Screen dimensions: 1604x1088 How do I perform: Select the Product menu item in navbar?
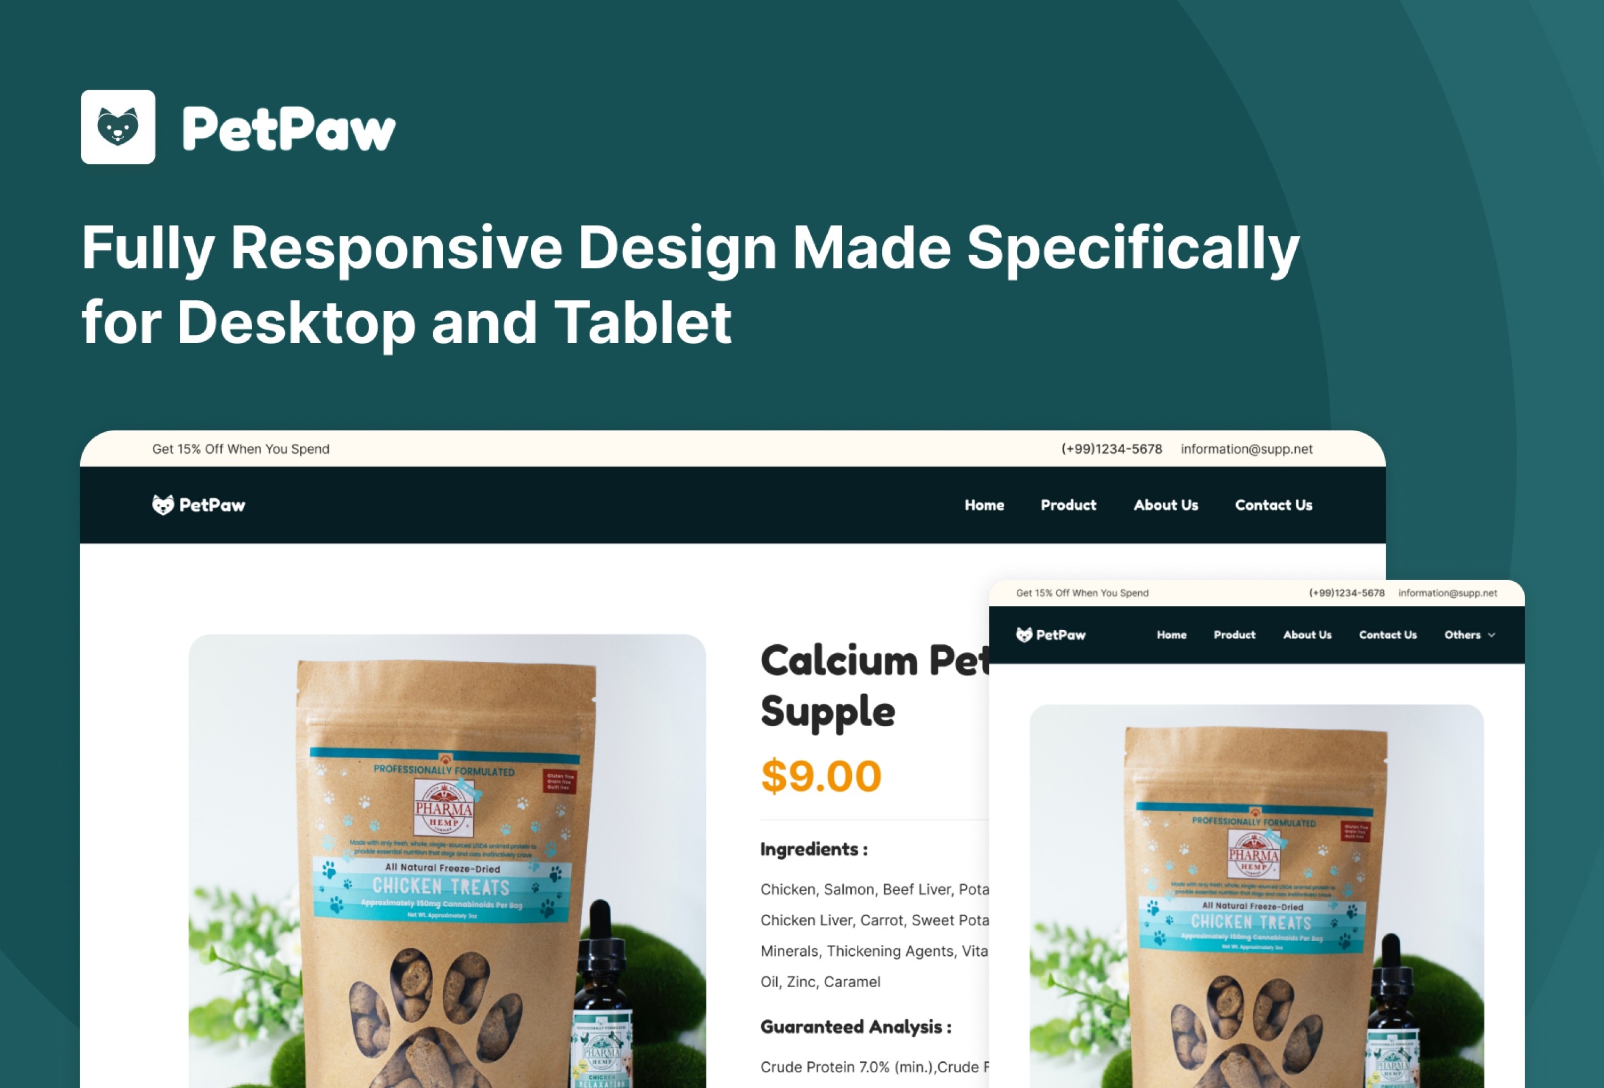coord(1067,505)
